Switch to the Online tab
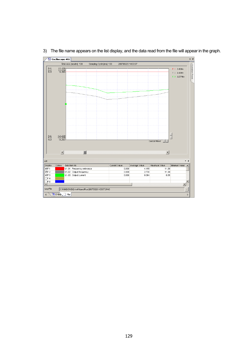The height and width of the screenshot is (353, 249). point(57,195)
